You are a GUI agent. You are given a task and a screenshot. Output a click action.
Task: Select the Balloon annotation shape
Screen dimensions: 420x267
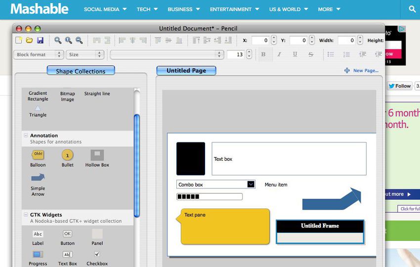click(x=38, y=155)
